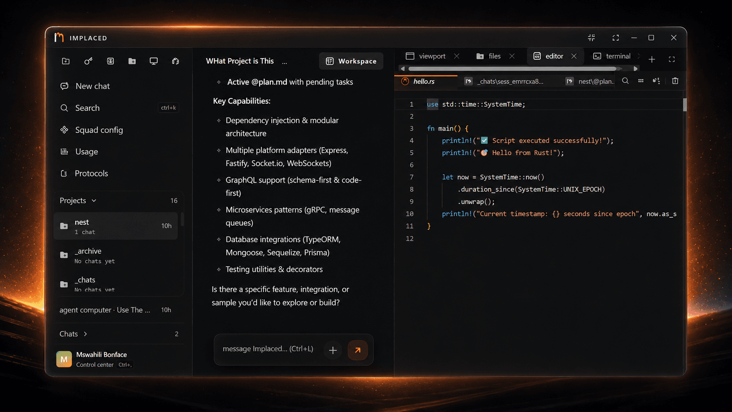Click the grid dots icon in editor toolbar
This screenshot has height=412, width=732.
coord(640,81)
